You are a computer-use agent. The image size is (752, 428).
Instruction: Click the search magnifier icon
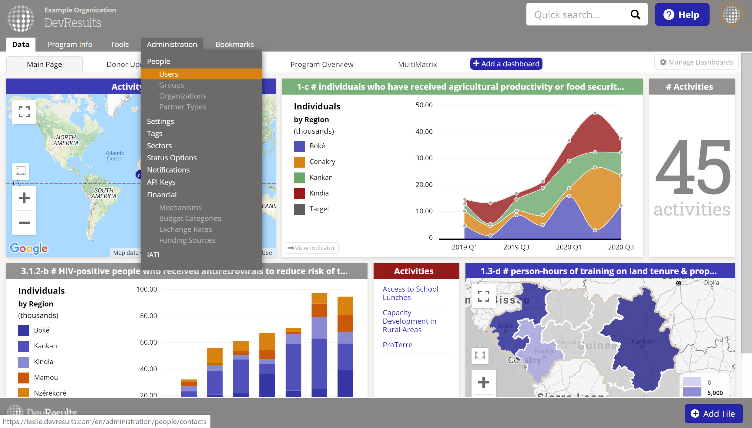point(635,15)
